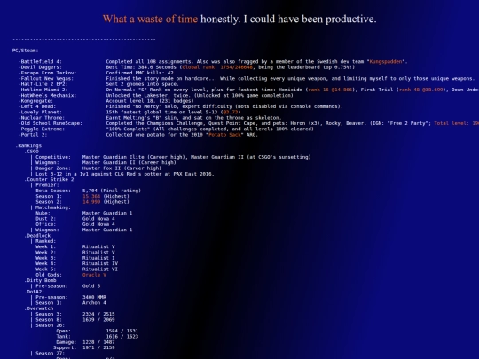479x359 pixels.
Task: Click the '-Hotline Miami 2:' label
Action: [43, 90]
